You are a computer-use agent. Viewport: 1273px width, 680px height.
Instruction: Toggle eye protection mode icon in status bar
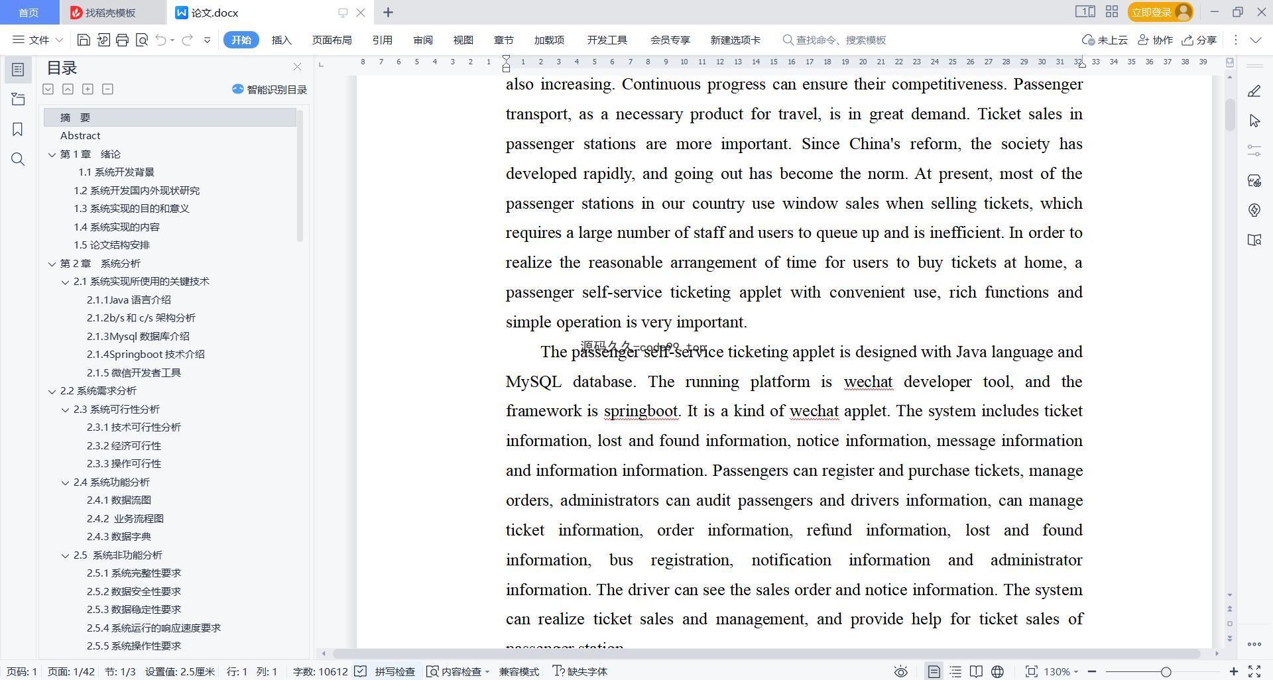click(x=900, y=671)
